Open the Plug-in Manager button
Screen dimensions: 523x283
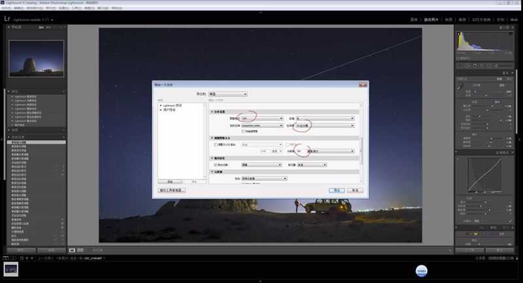pyautogui.click(x=172, y=190)
